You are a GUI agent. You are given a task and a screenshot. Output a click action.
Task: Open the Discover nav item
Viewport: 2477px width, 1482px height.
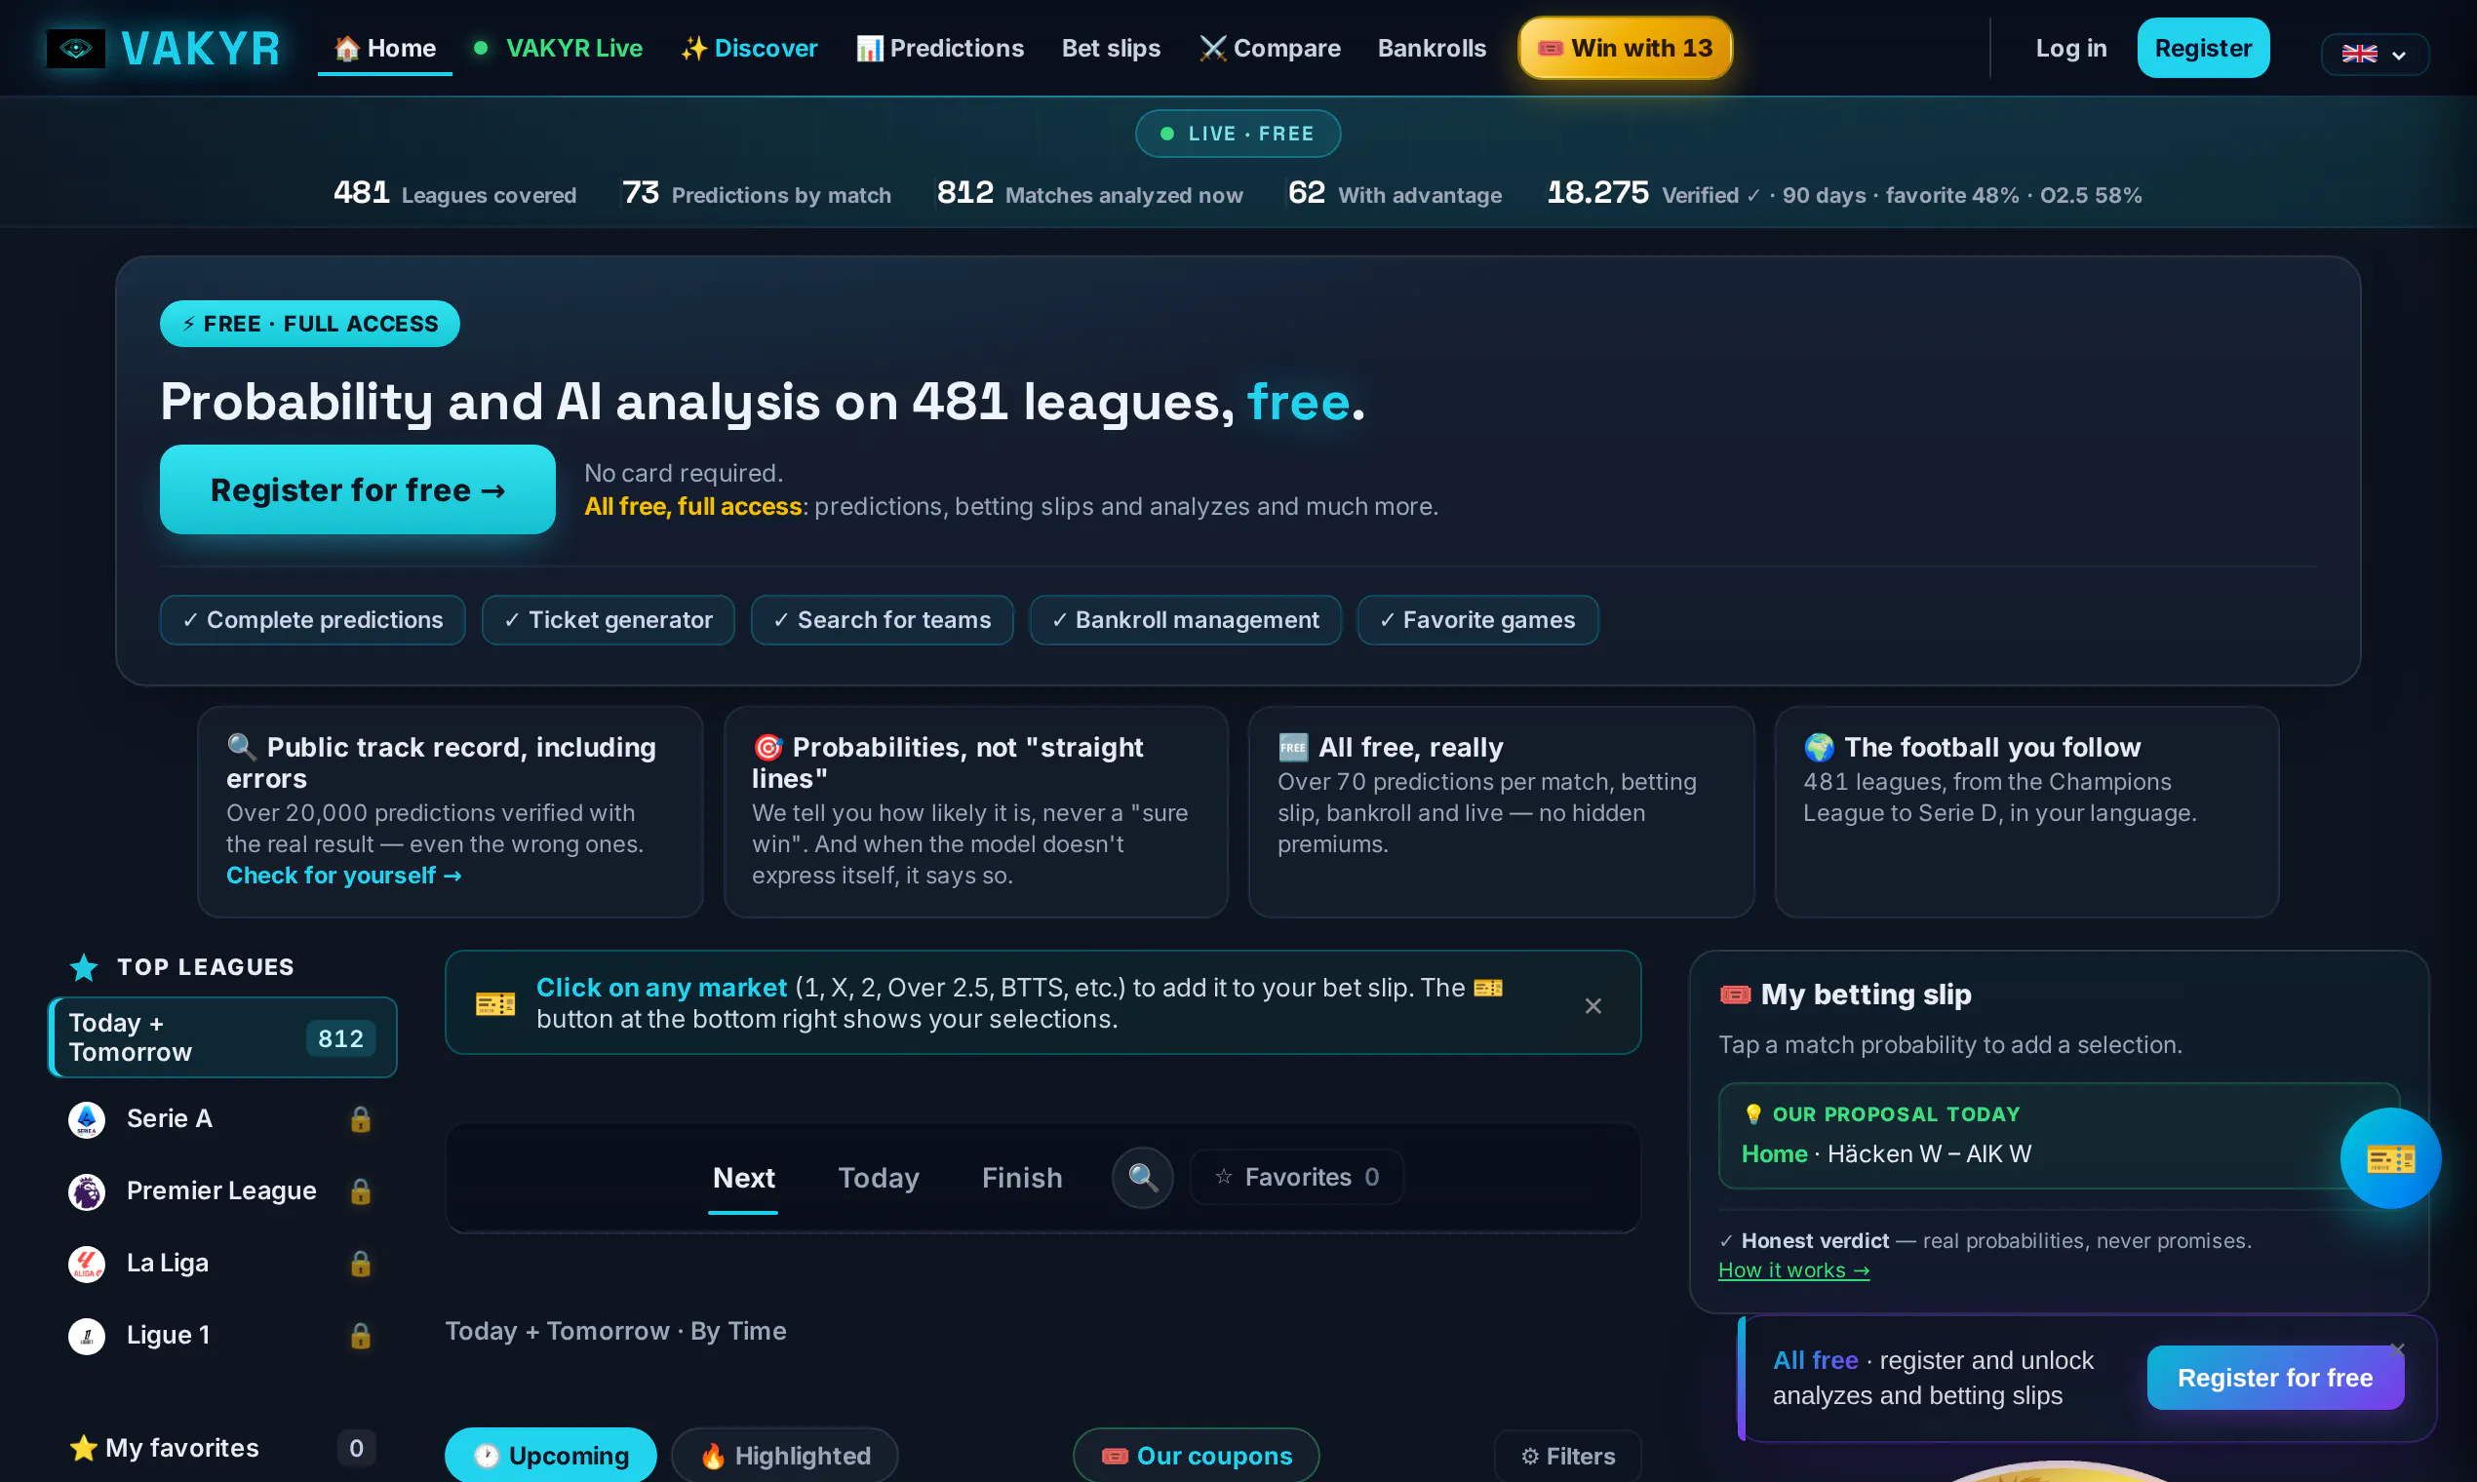[x=749, y=48]
